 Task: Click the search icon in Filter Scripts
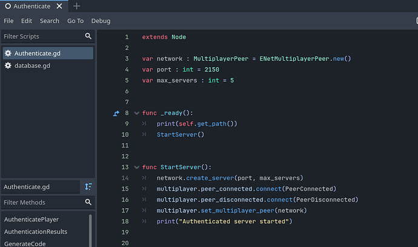point(88,36)
